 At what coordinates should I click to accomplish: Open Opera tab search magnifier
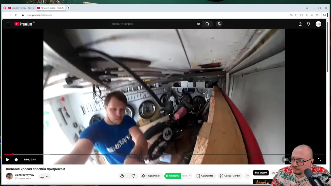pos(307,8)
